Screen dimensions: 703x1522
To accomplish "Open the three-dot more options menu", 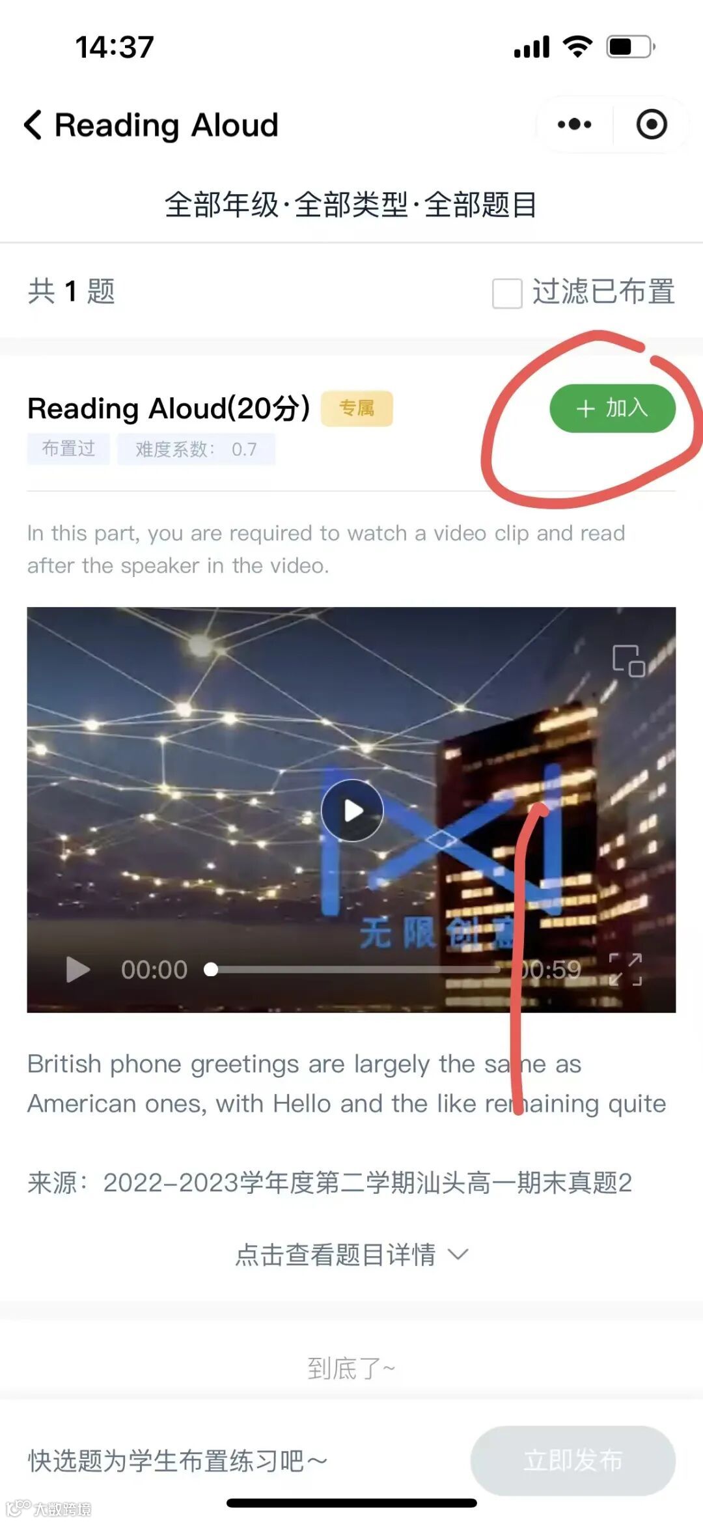I will tap(574, 124).
